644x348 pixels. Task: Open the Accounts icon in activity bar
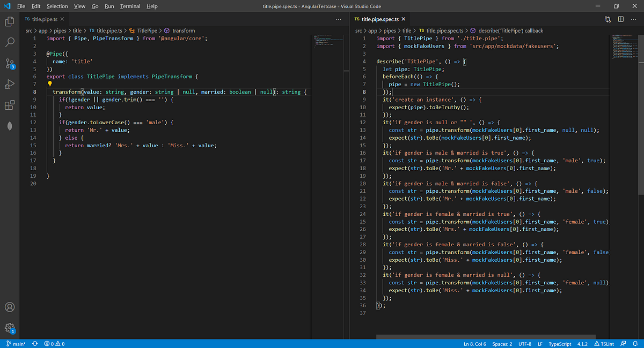coord(10,307)
